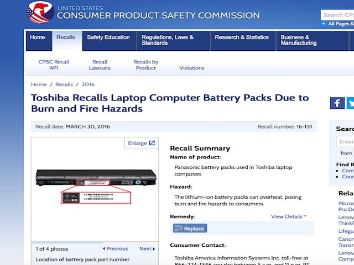Viewport: 354px width, 265px height.
Task: Click the Home breadcrumb link
Action: click(x=39, y=84)
